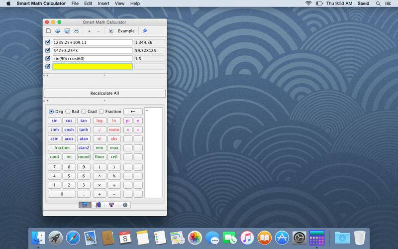Click the n! factorial button
398x249 pixels.
point(99,139)
